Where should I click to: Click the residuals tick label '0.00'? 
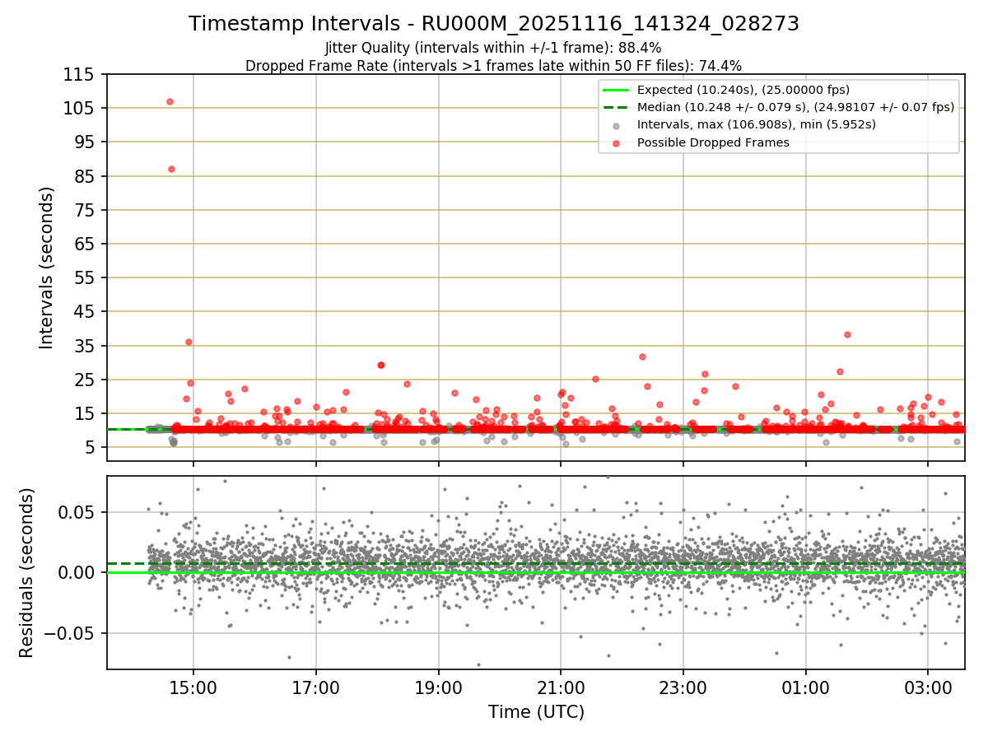pos(76,573)
